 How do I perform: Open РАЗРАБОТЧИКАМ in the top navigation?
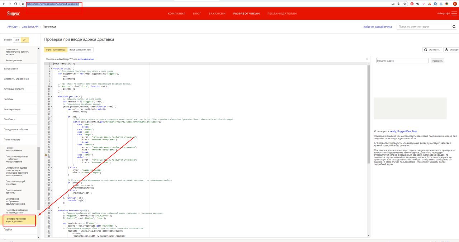[246, 14]
